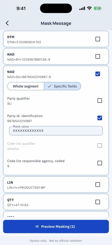Go back using the back arrow

pyautogui.click(x=7, y=23)
